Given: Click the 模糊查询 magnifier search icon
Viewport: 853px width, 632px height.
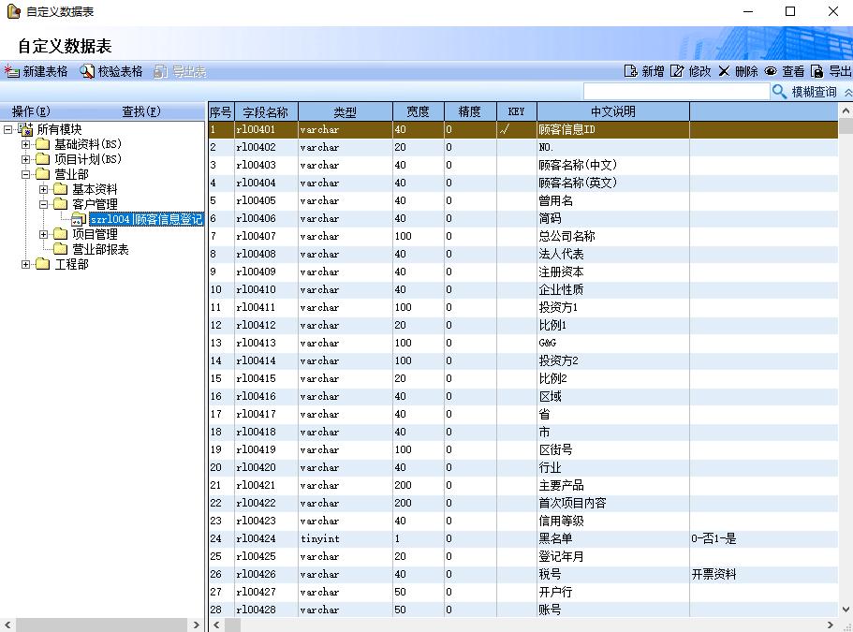Looking at the screenshot, I should [779, 92].
